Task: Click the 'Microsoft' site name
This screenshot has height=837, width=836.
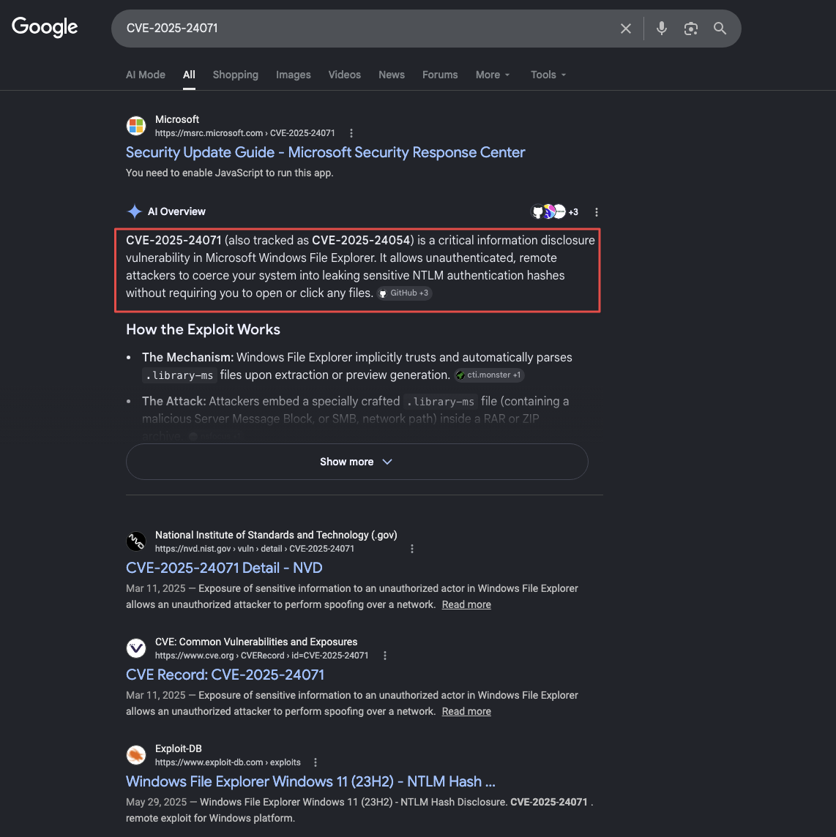Action: pos(177,119)
